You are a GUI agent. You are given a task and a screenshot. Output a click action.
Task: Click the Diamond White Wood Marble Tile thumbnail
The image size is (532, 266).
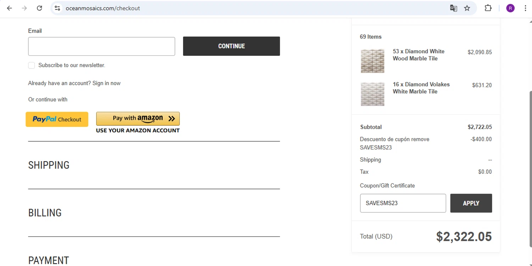372,61
